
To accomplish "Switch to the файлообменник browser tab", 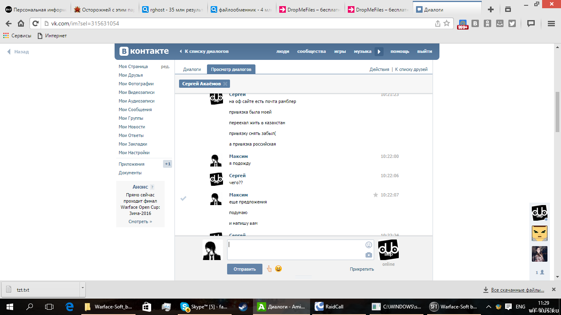I will tap(241, 9).
